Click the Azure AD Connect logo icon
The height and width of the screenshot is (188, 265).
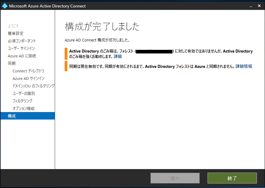click(x=5, y=6)
